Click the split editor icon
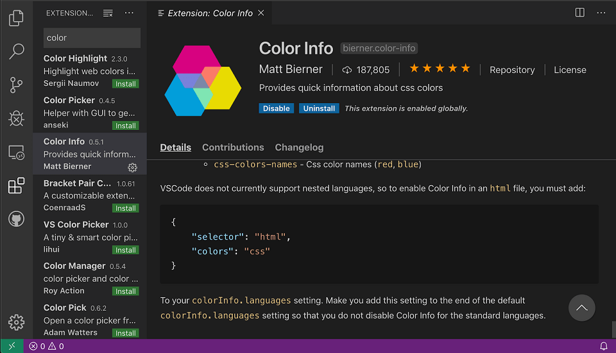Viewport: 616px width, 353px height. point(579,13)
